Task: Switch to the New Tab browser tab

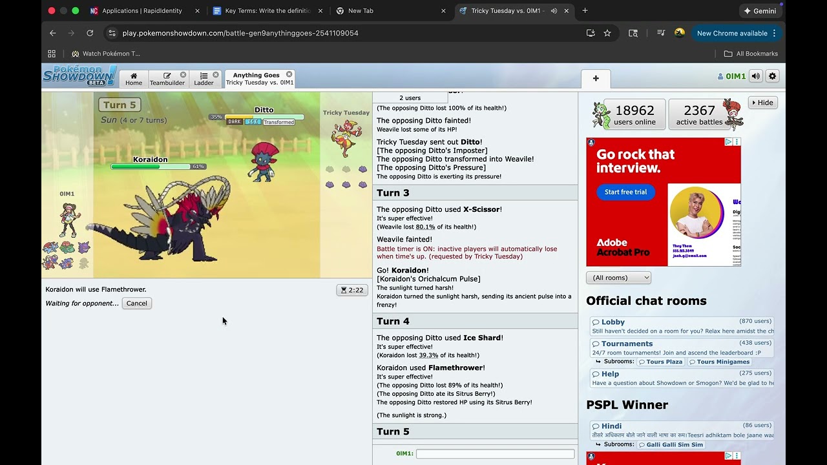Action: (390, 11)
